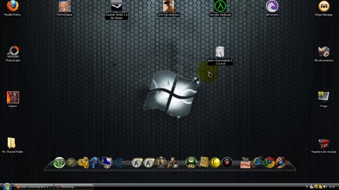The width and height of the screenshot is (339, 190).
Task: Open the yellow notepad dock icon
Action: pos(203,163)
